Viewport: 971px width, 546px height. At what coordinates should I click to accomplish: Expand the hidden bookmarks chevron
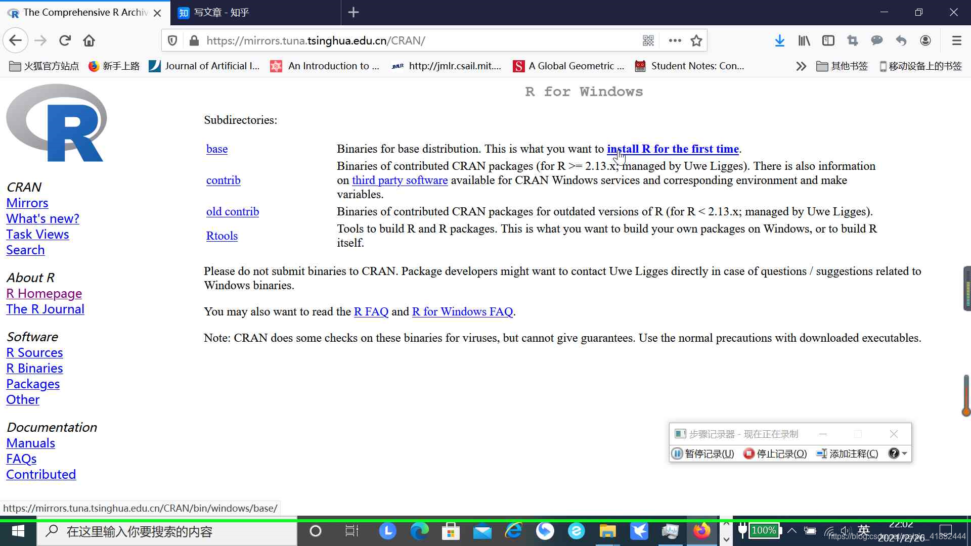(801, 66)
